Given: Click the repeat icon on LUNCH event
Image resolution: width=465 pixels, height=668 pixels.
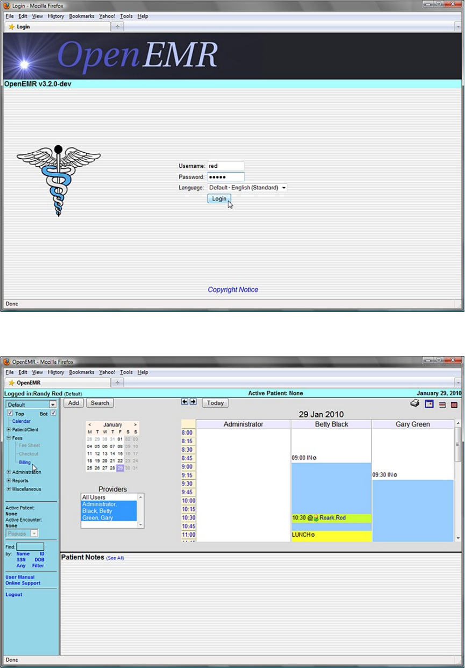Looking at the screenshot, I should pos(313,535).
